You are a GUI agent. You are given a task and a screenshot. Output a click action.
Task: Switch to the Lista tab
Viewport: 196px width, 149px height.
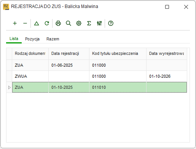coord(14,38)
